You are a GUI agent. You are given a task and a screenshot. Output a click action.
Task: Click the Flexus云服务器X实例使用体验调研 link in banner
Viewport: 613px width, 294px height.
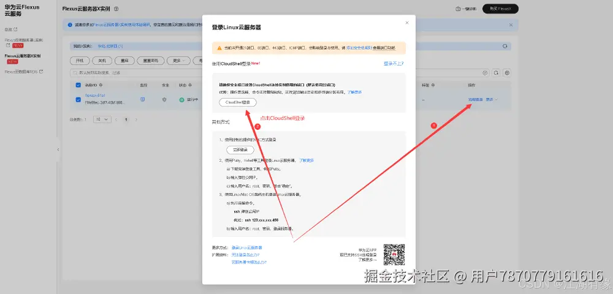tap(121, 24)
